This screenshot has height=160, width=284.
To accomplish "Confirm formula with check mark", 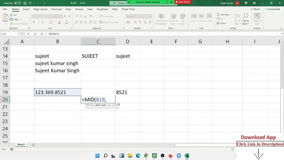I will click(35, 34).
